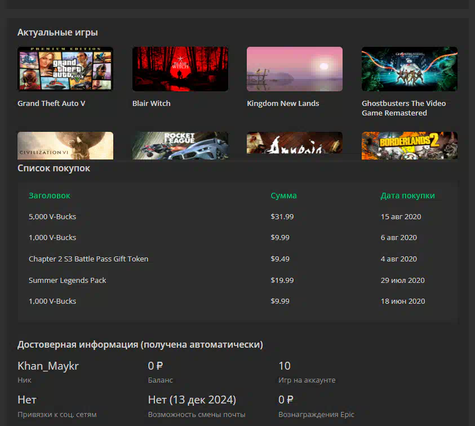Click the Сумма column header

coord(284,196)
